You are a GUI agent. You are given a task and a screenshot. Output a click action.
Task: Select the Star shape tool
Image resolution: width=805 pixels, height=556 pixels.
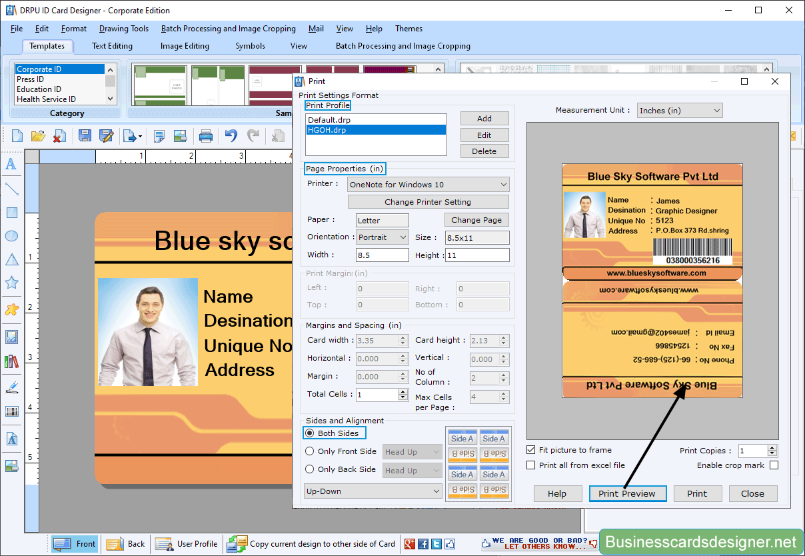coord(11,283)
